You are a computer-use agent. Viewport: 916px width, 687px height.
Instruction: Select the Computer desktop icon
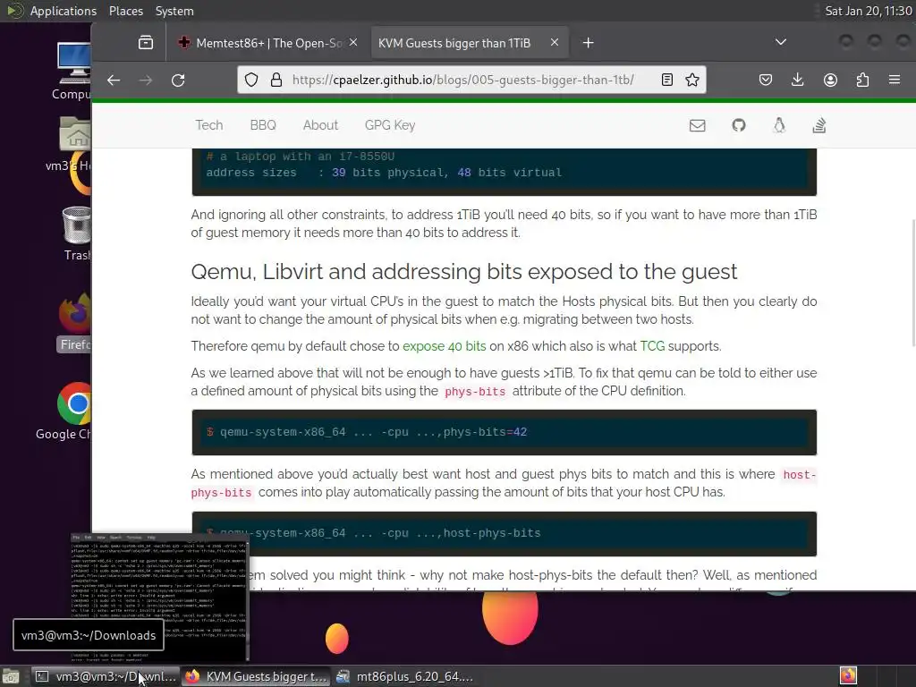[73, 72]
